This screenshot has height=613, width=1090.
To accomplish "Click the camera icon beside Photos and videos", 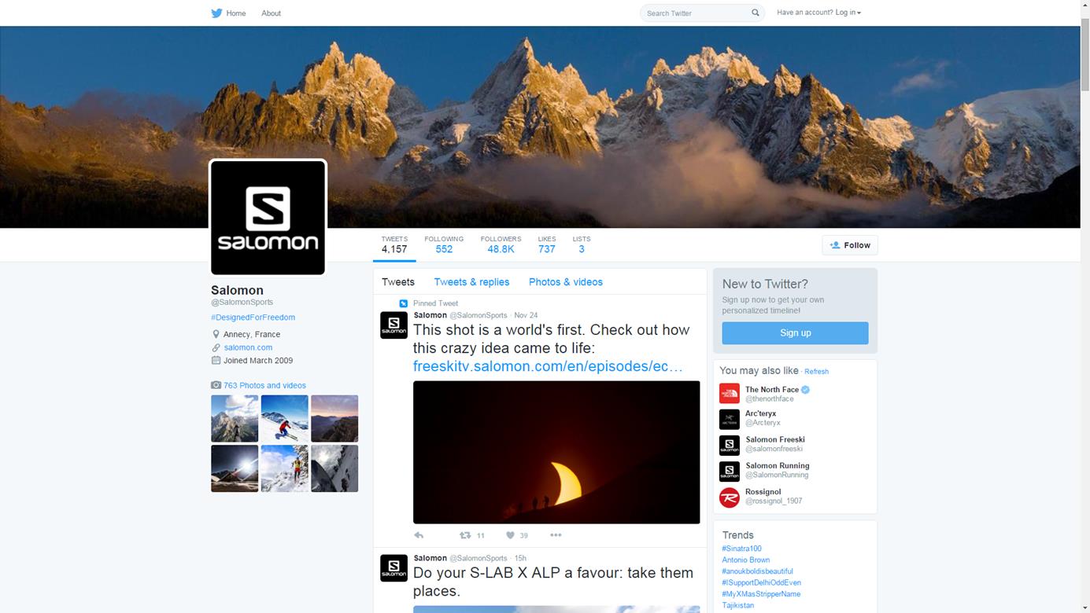I will click(216, 385).
